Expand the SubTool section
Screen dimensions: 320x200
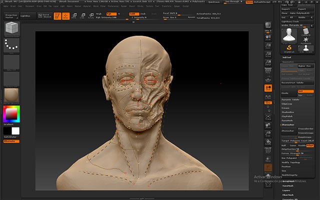tap(286, 57)
